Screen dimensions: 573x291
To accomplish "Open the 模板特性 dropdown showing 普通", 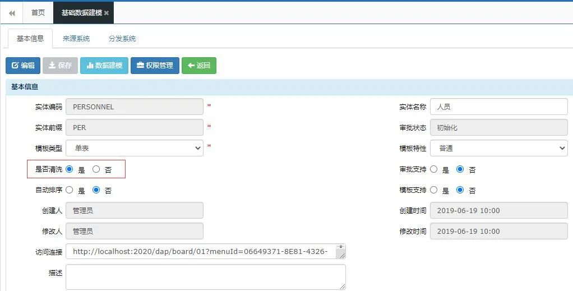I will point(499,148).
